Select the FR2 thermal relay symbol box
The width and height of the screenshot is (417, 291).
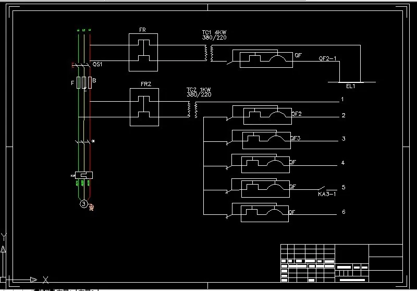tap(144, 107)
